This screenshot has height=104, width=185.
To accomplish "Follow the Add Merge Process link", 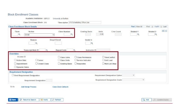I will 29,87.
